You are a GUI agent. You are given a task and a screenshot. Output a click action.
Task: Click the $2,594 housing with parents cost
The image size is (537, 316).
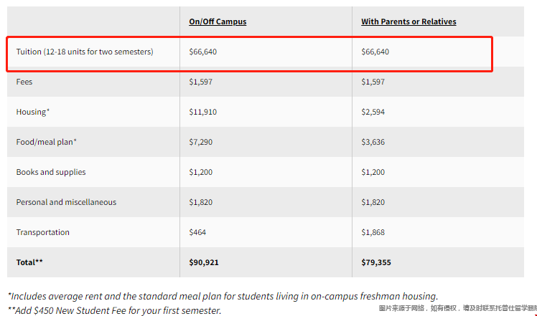pos(373,112)
